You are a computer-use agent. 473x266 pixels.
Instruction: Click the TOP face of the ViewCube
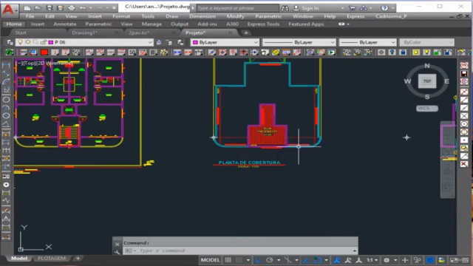pos(427,81)
